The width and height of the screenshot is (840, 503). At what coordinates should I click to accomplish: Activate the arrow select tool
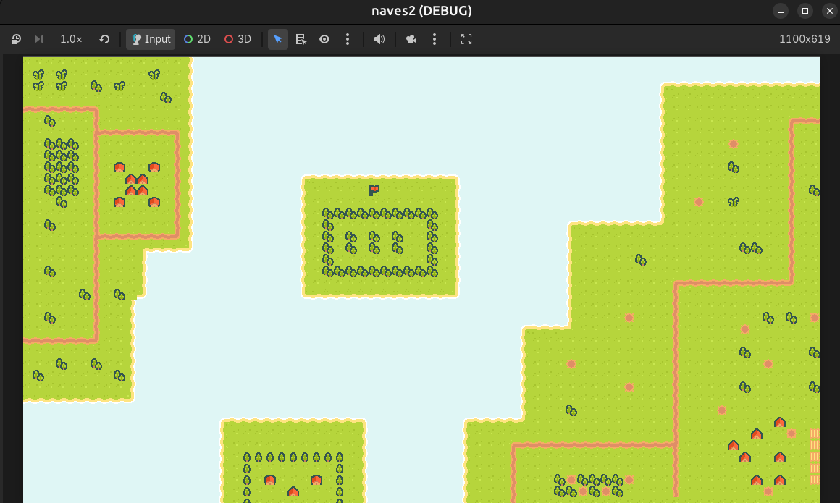point(278,39)
